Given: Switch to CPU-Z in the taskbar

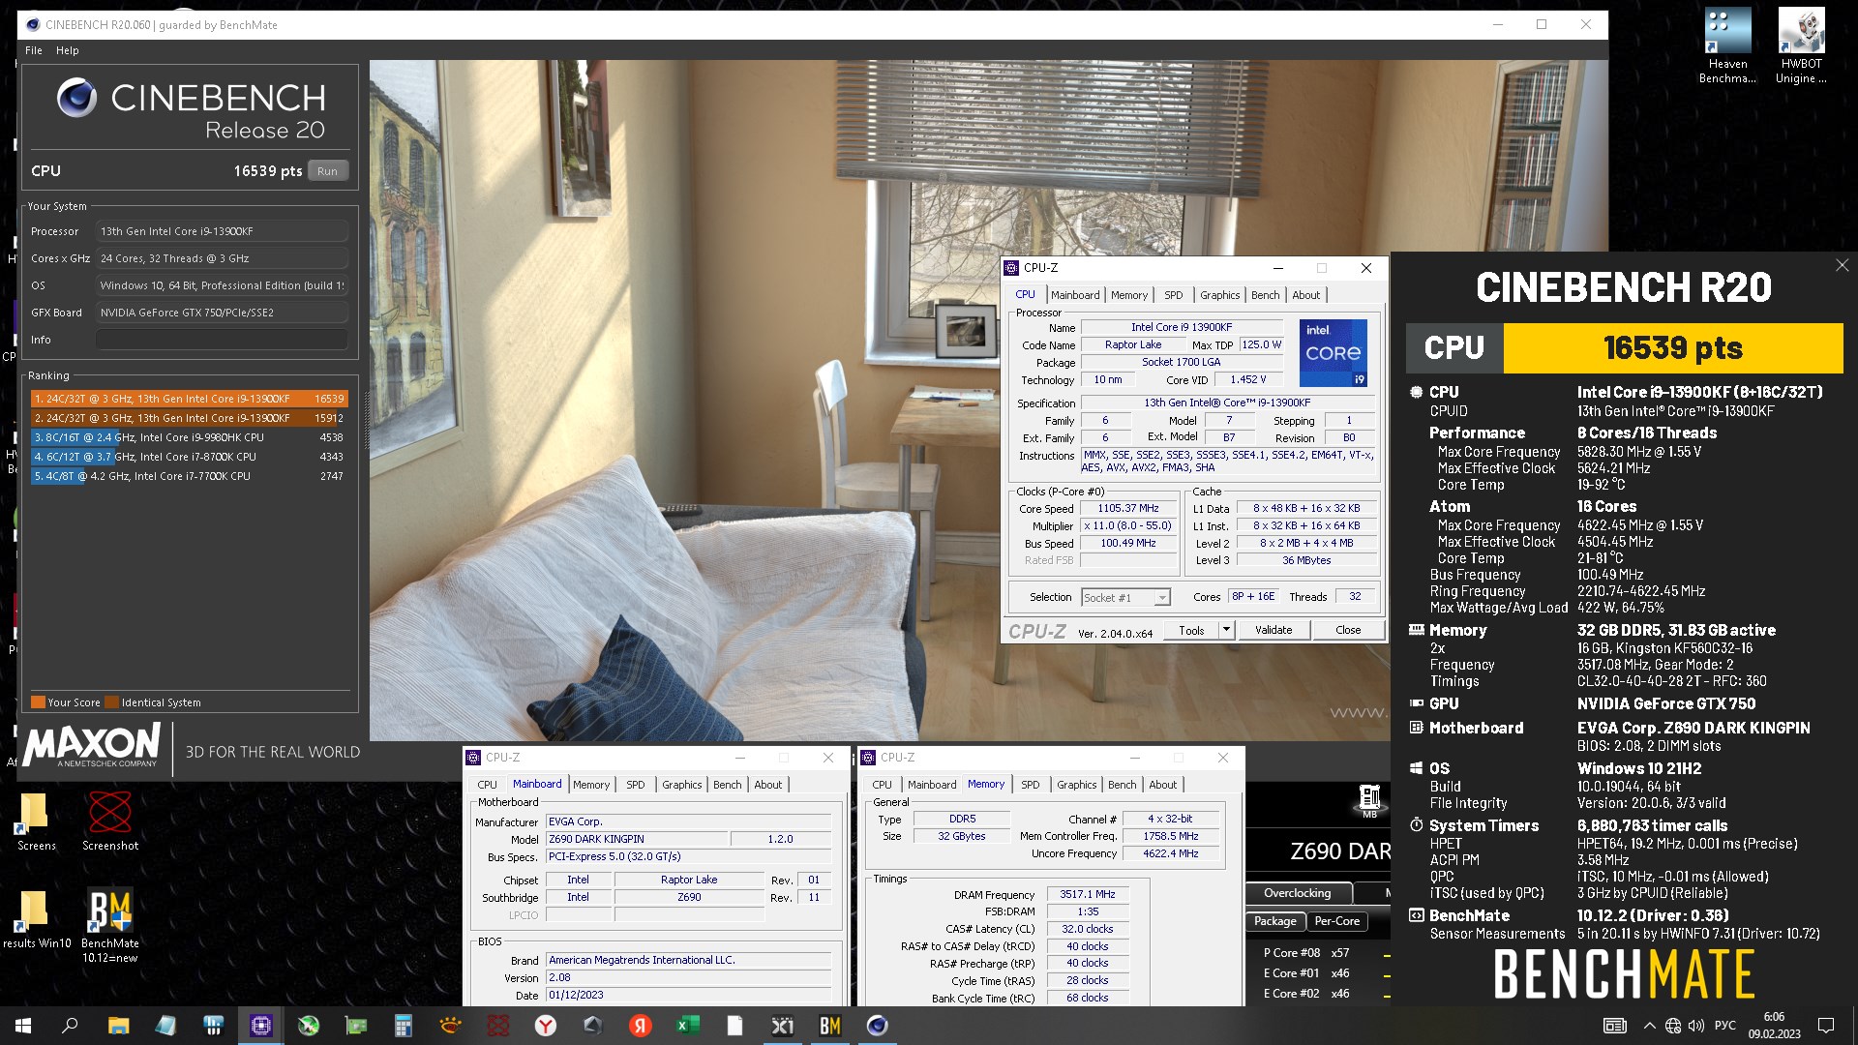Looking at the screenshot, I should tap(261, 1026).
